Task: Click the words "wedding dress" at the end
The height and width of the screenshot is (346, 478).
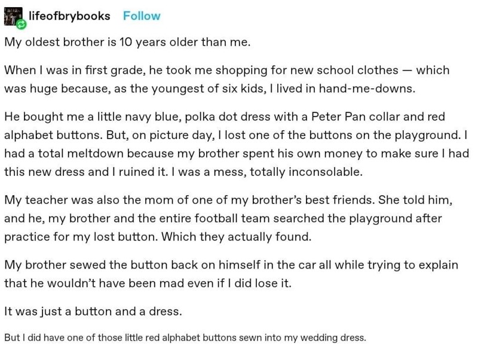Action: pyautogui.click(x=336, y=337)
